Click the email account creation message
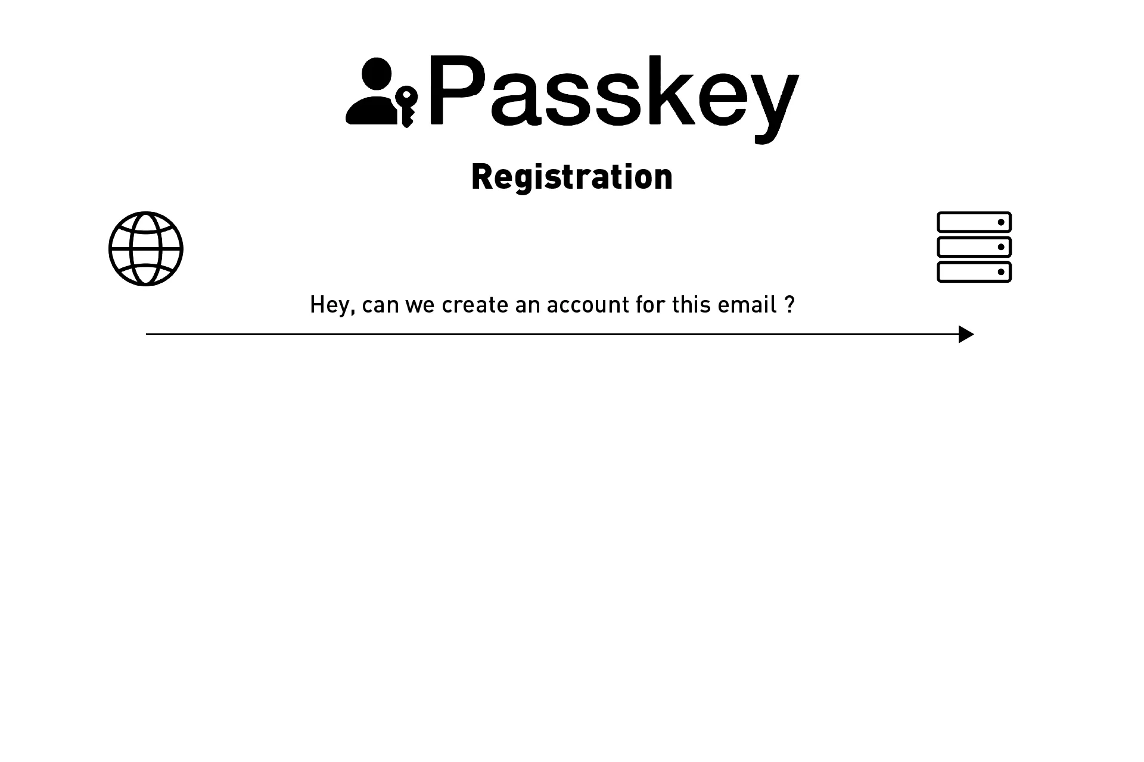 click(x=551, y=304)
